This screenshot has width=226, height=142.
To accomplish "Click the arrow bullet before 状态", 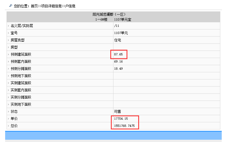I will 8,111.
